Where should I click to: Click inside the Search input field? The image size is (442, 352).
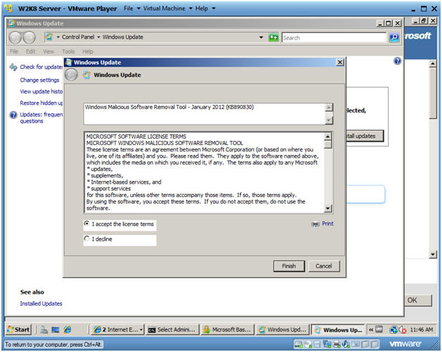pyautogui.click(x=334, y=37)
